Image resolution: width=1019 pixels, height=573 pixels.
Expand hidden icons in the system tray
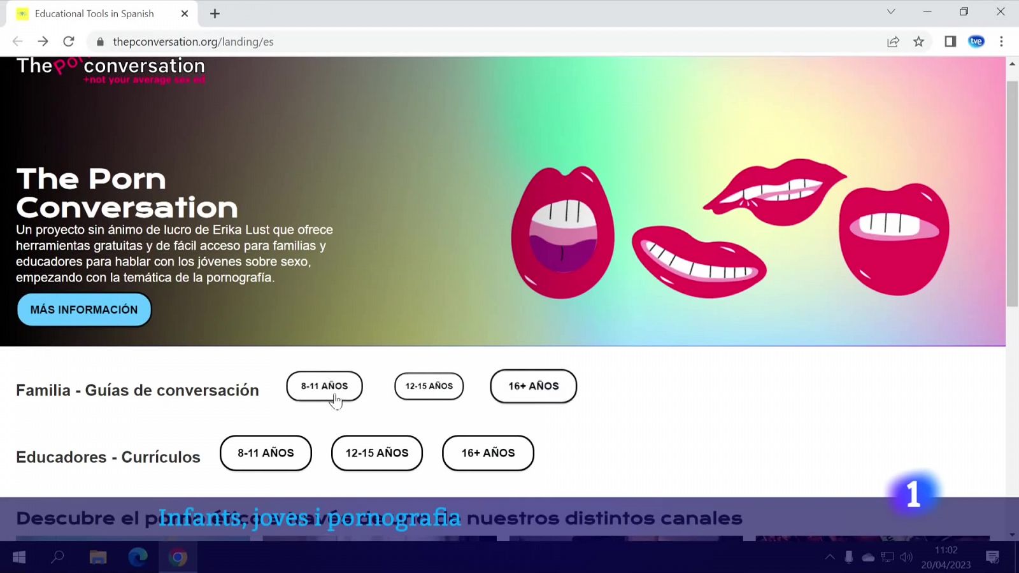pyautogui.click(x=829, y=556)
